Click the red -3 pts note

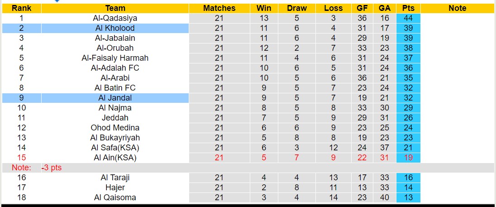click(x=51, y=168)
